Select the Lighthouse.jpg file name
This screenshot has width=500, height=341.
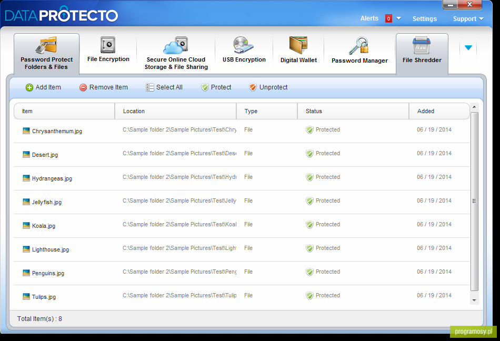51,249
